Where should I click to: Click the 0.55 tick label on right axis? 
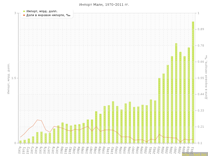[200, 78]
